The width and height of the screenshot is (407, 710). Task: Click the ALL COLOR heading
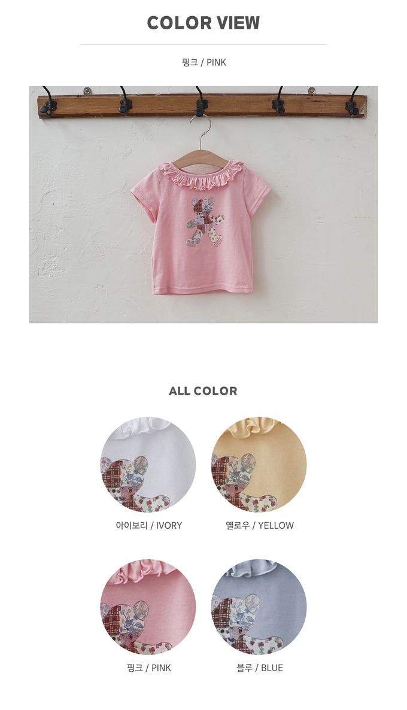(203, 391)
